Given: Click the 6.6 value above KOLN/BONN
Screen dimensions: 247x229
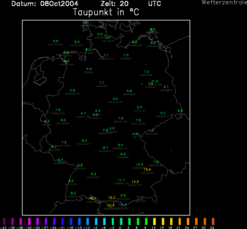Looking at the screenshot, I should click(63, 120).
